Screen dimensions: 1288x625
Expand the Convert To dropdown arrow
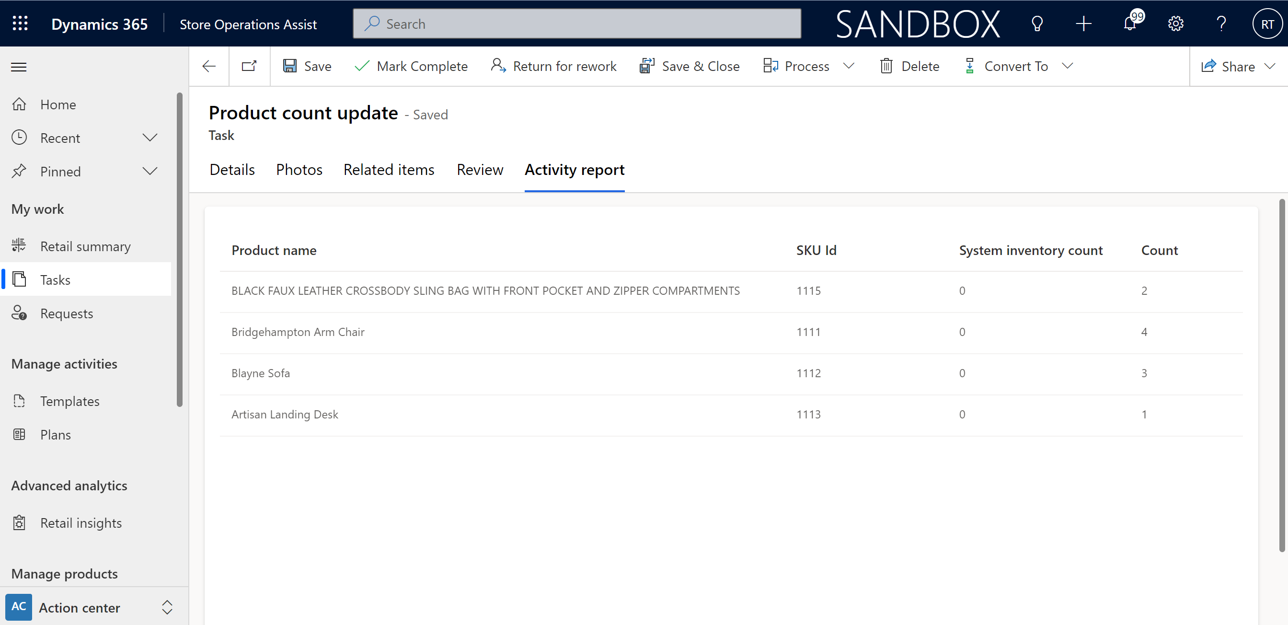coord(1068,66)
